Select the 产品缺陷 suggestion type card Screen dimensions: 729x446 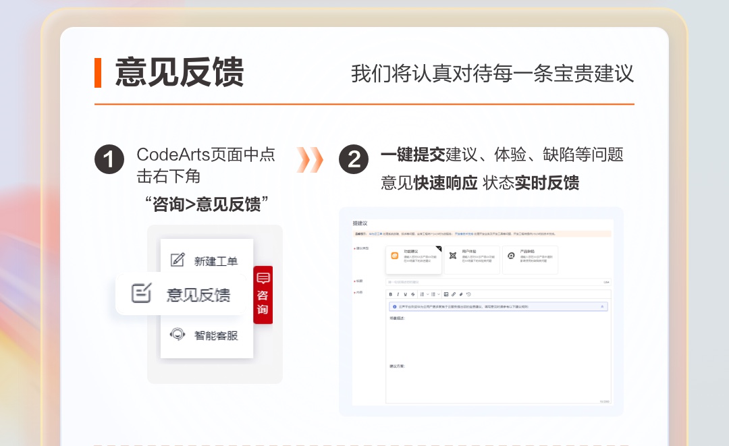tap(530, 260)
